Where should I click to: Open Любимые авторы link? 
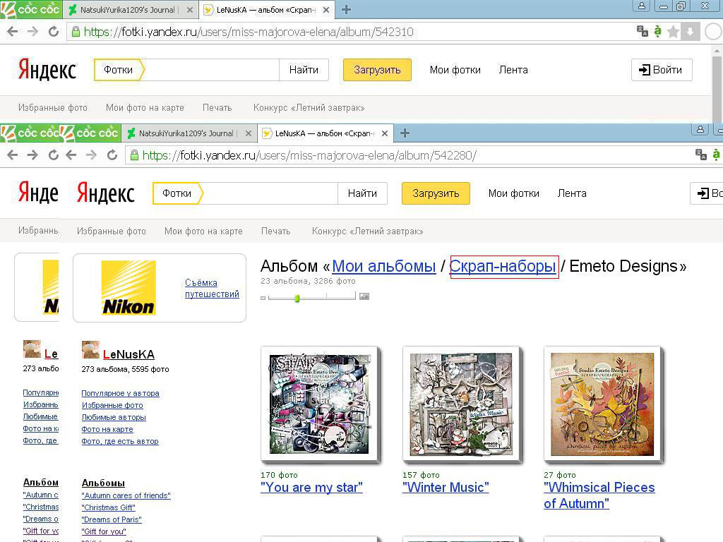coord(114,417)
